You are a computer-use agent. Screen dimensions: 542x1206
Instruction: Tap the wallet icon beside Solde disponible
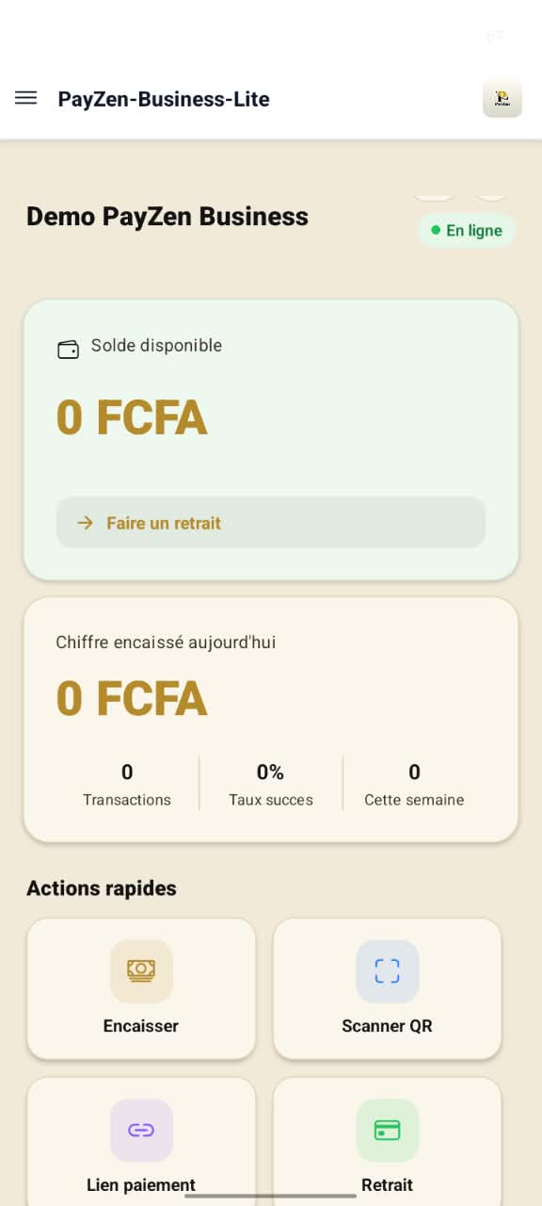(x=68, y=350)
